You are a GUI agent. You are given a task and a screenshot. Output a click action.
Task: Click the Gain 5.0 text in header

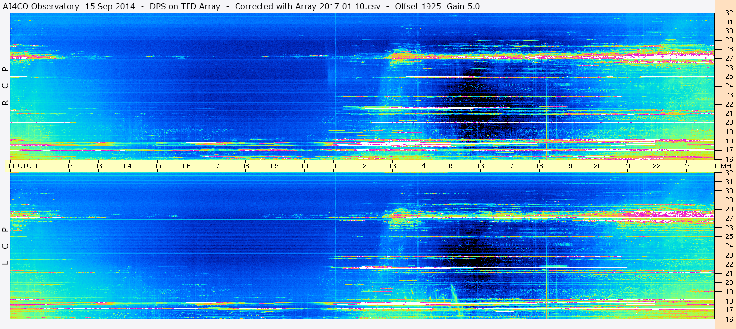[x=463, y=6]
